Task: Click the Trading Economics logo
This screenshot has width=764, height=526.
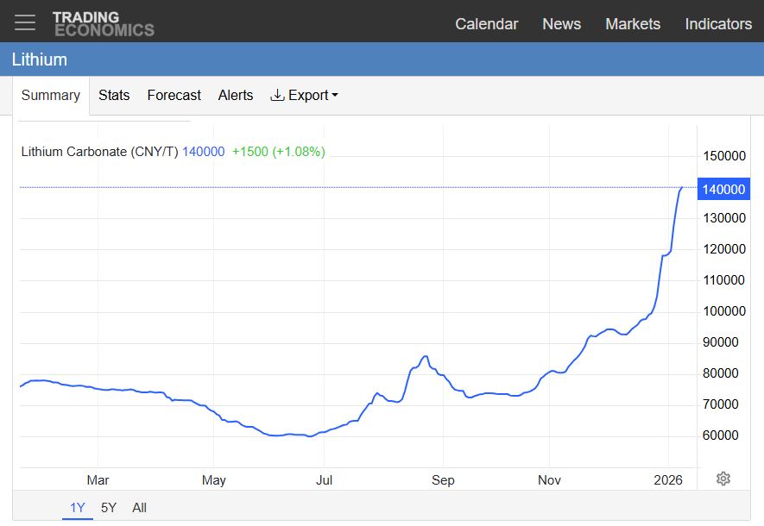Action: pyautogui.click(x=103, y=23)
